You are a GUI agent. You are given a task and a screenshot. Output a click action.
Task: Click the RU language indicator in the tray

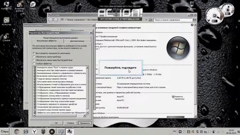(x=174, y=131)
